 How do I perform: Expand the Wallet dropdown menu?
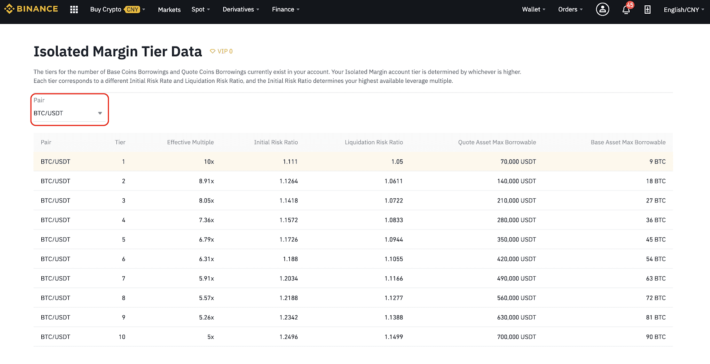(534, 9)
